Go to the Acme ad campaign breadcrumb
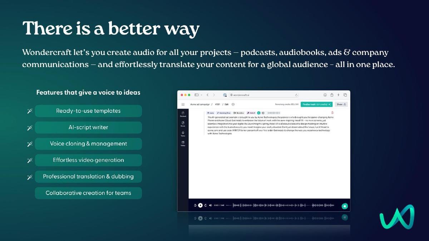 click(x=200, y=104)
